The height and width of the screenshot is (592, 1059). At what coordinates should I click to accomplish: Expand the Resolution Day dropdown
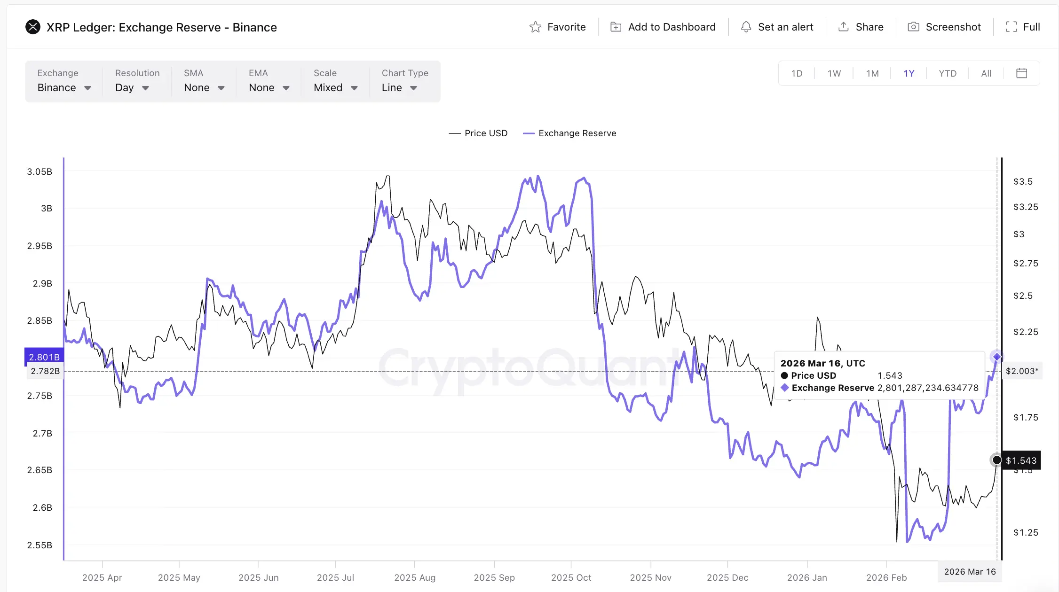[x=132, y=88]
